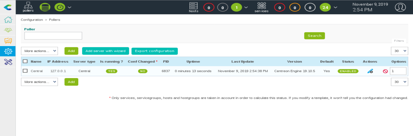Click the Poller search input field
Image resolution: width=413 pixels, height=136 pixels.
(x=53, y=36)
